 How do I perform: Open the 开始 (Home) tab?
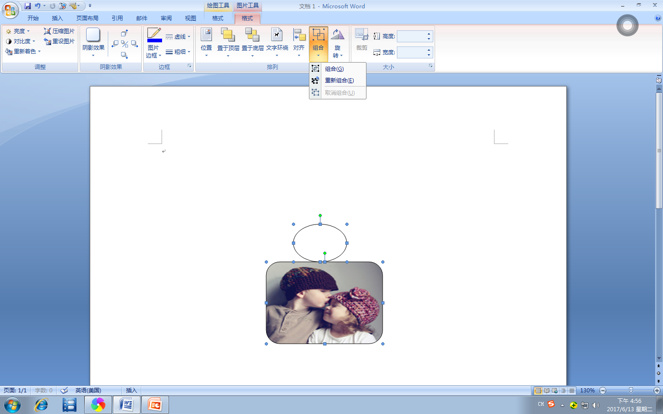pyautogui.click(x=33, y=18)
